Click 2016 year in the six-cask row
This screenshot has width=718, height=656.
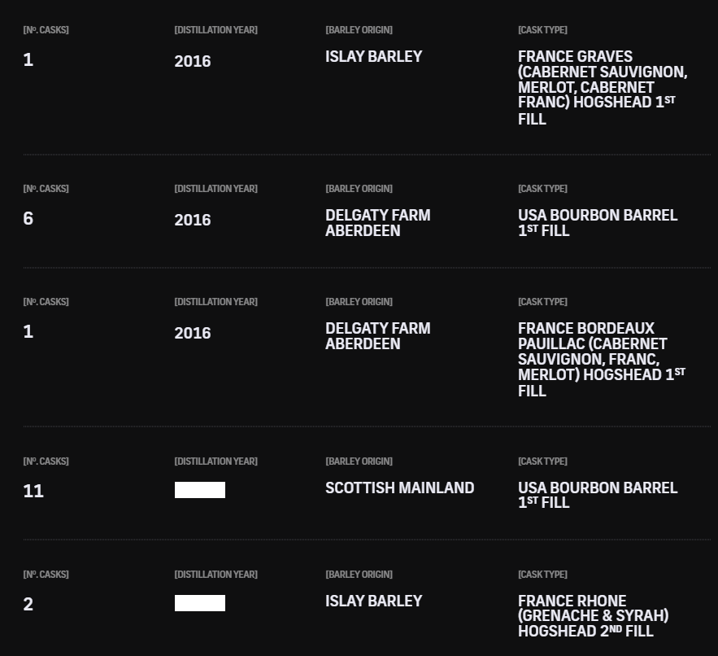coord(192,220)
